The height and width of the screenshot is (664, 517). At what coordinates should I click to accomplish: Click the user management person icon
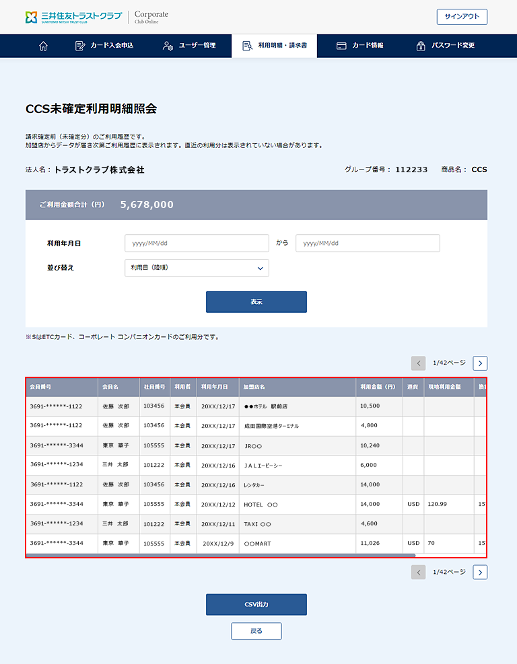tap(168, 46)
